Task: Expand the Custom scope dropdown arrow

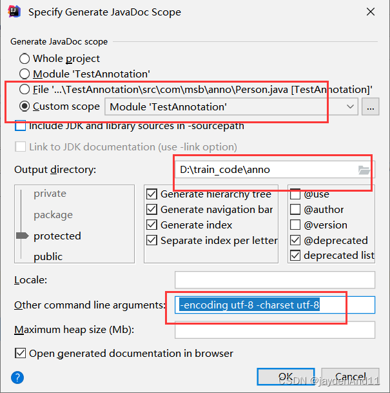Action: coord(350,106)
